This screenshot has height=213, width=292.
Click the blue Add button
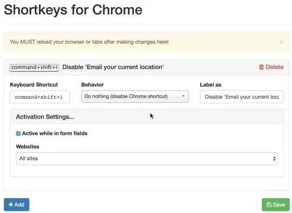[17, 205]
